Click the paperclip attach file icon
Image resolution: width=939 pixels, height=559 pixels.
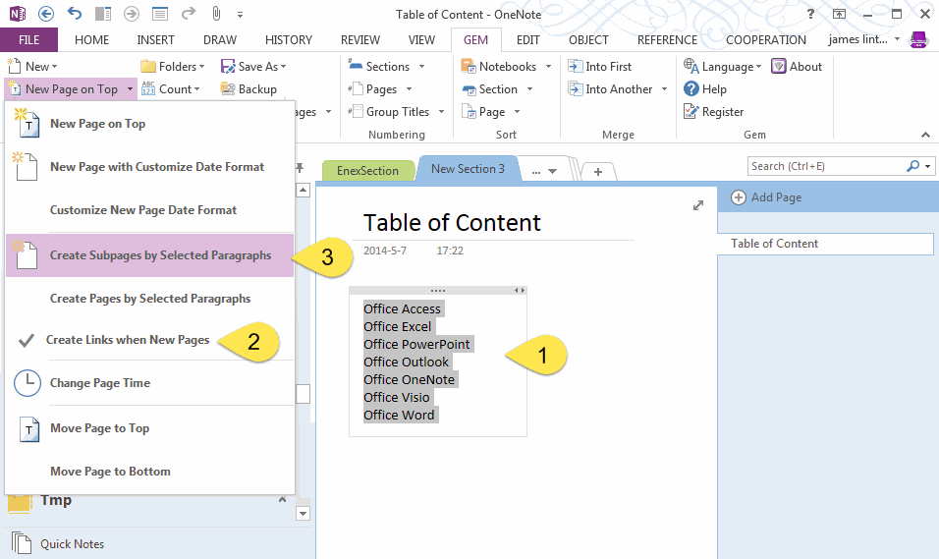(x=216, y=13)
